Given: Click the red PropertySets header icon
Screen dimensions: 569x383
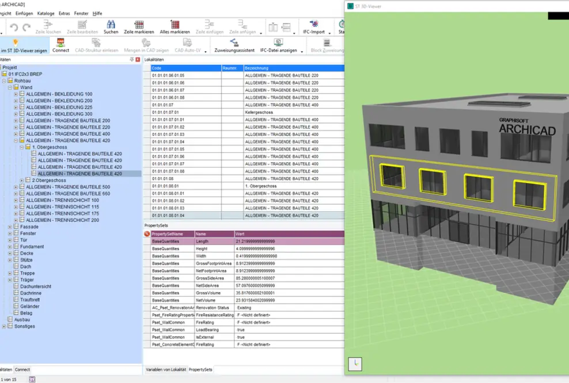Looking at the screenshot, I should [147, 233].
